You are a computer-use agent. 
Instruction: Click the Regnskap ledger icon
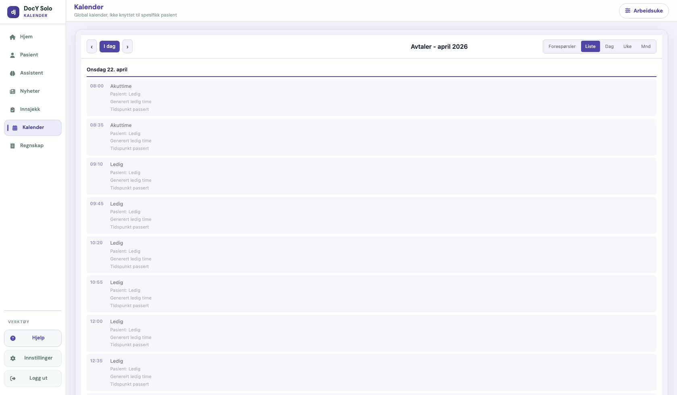point(12,146)
